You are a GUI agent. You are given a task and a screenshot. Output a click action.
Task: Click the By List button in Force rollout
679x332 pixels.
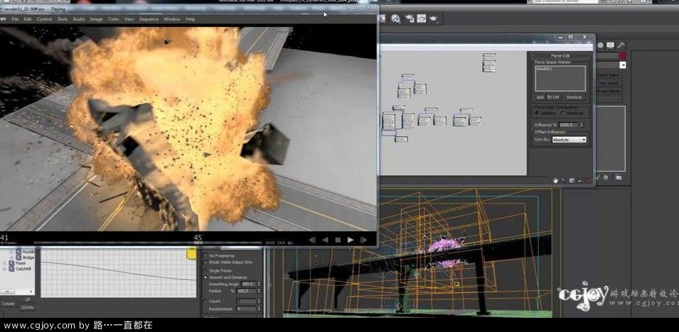click(552, 97)
